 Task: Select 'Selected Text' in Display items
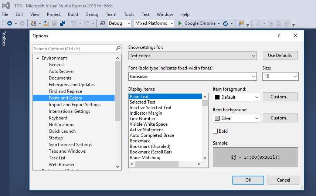pos(142,102)
